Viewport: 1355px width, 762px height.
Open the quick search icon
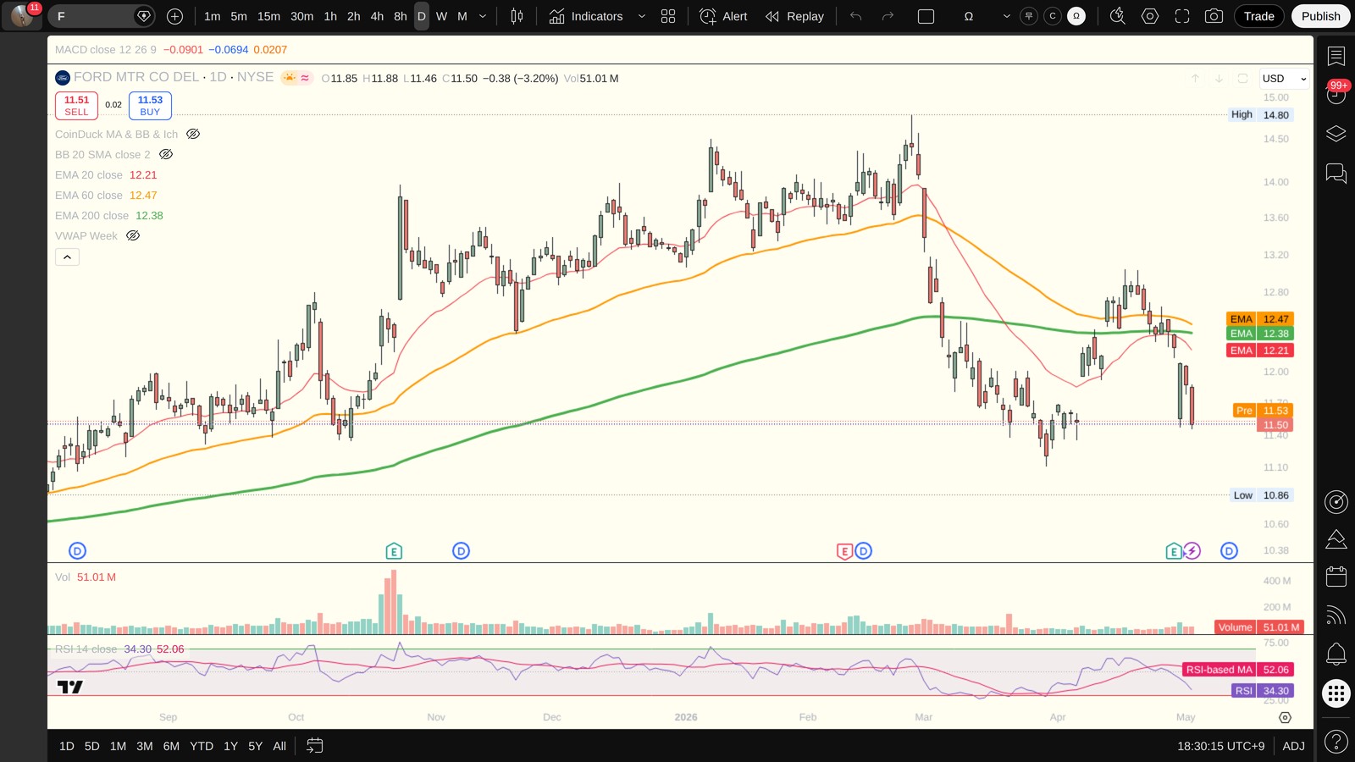click(1118, 16)
